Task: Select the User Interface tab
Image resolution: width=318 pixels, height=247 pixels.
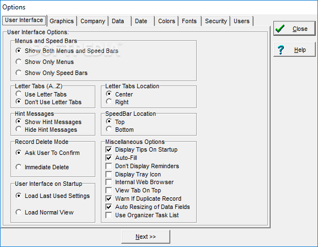Action: point(24,20)
